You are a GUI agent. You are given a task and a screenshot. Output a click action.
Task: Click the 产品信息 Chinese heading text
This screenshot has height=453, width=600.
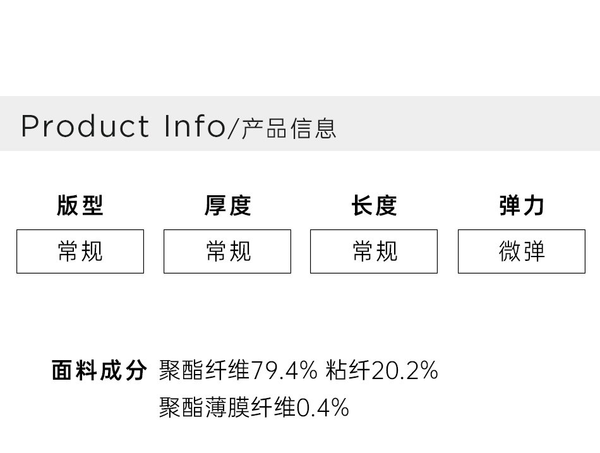click(289, 128)
